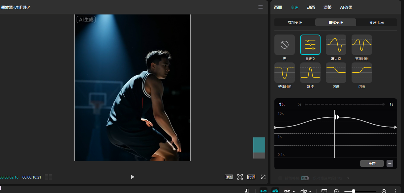Select the 蒙太奇 (Montage) curve preset
This screenshot has width=404, height=193.
click(336, 44)
